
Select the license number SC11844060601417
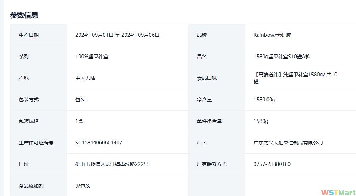point(99,143)
